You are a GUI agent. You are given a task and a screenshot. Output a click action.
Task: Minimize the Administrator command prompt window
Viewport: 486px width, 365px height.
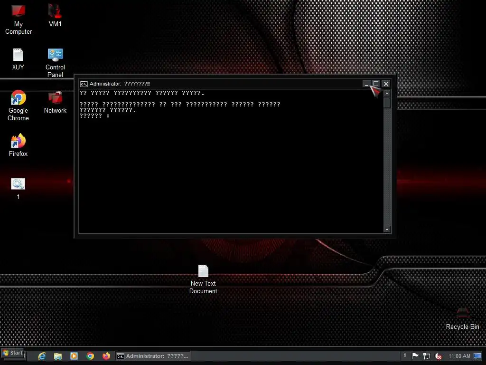click(366, 84)
